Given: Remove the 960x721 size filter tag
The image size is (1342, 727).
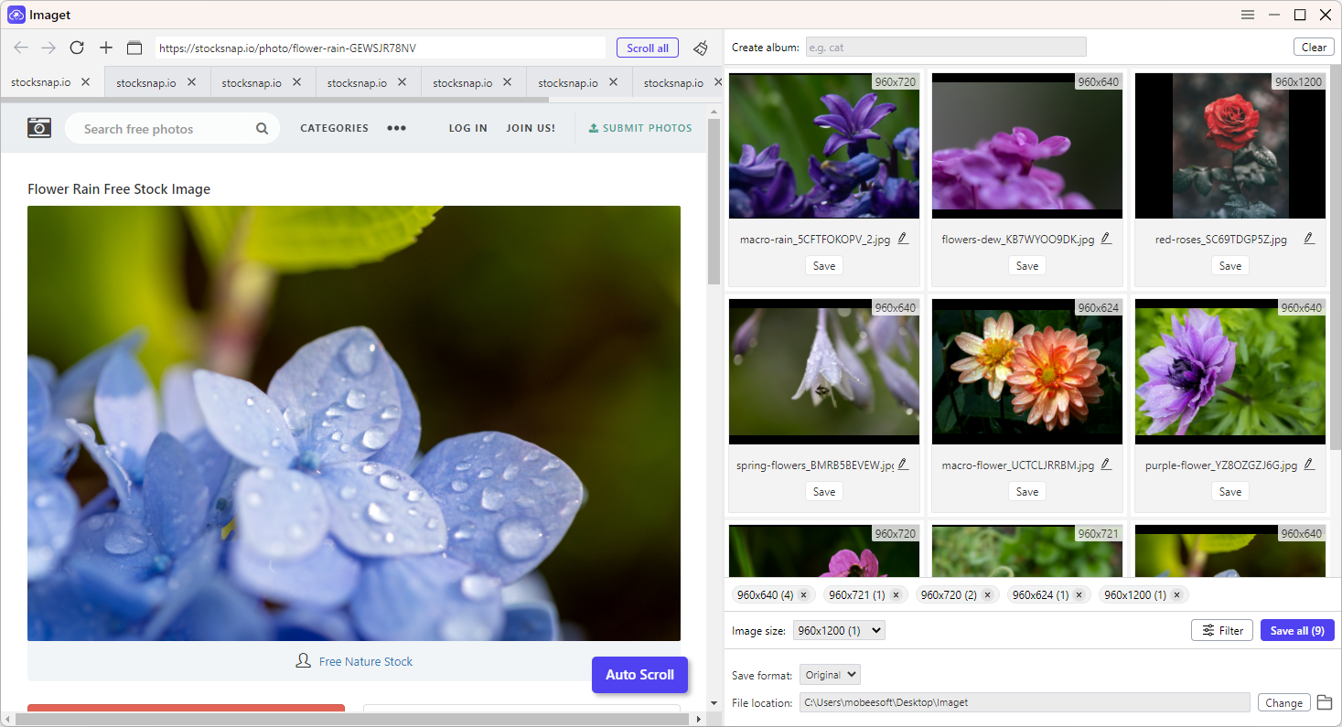Looking at the screenshot, I should [x=896, y=594].
